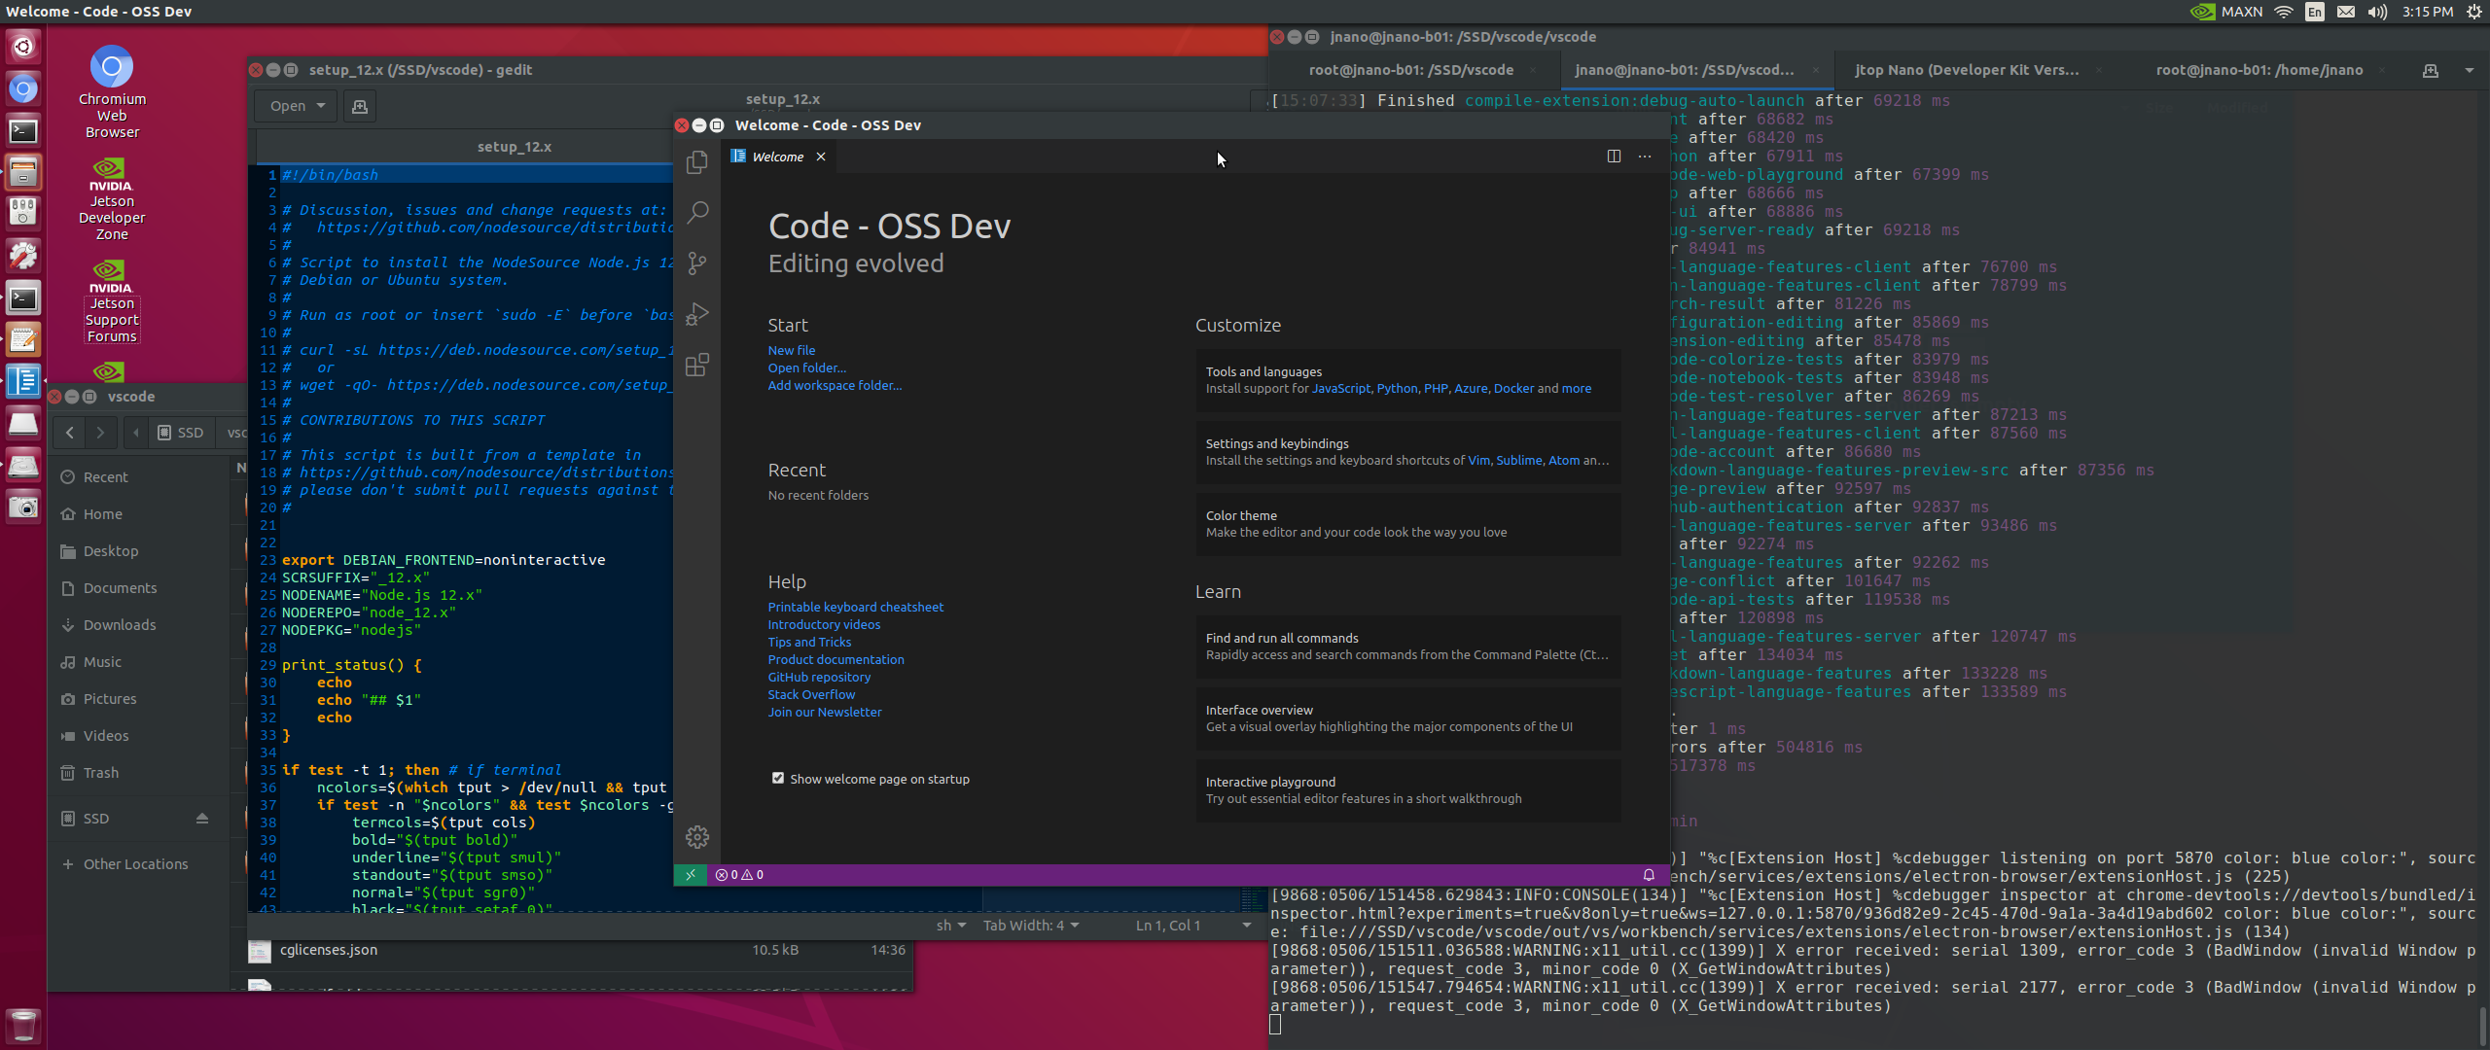This screenshot has height=1050, width=2490.
Task: Click the clock showing 3:15 PM
Action: (x=2427, y=12)
